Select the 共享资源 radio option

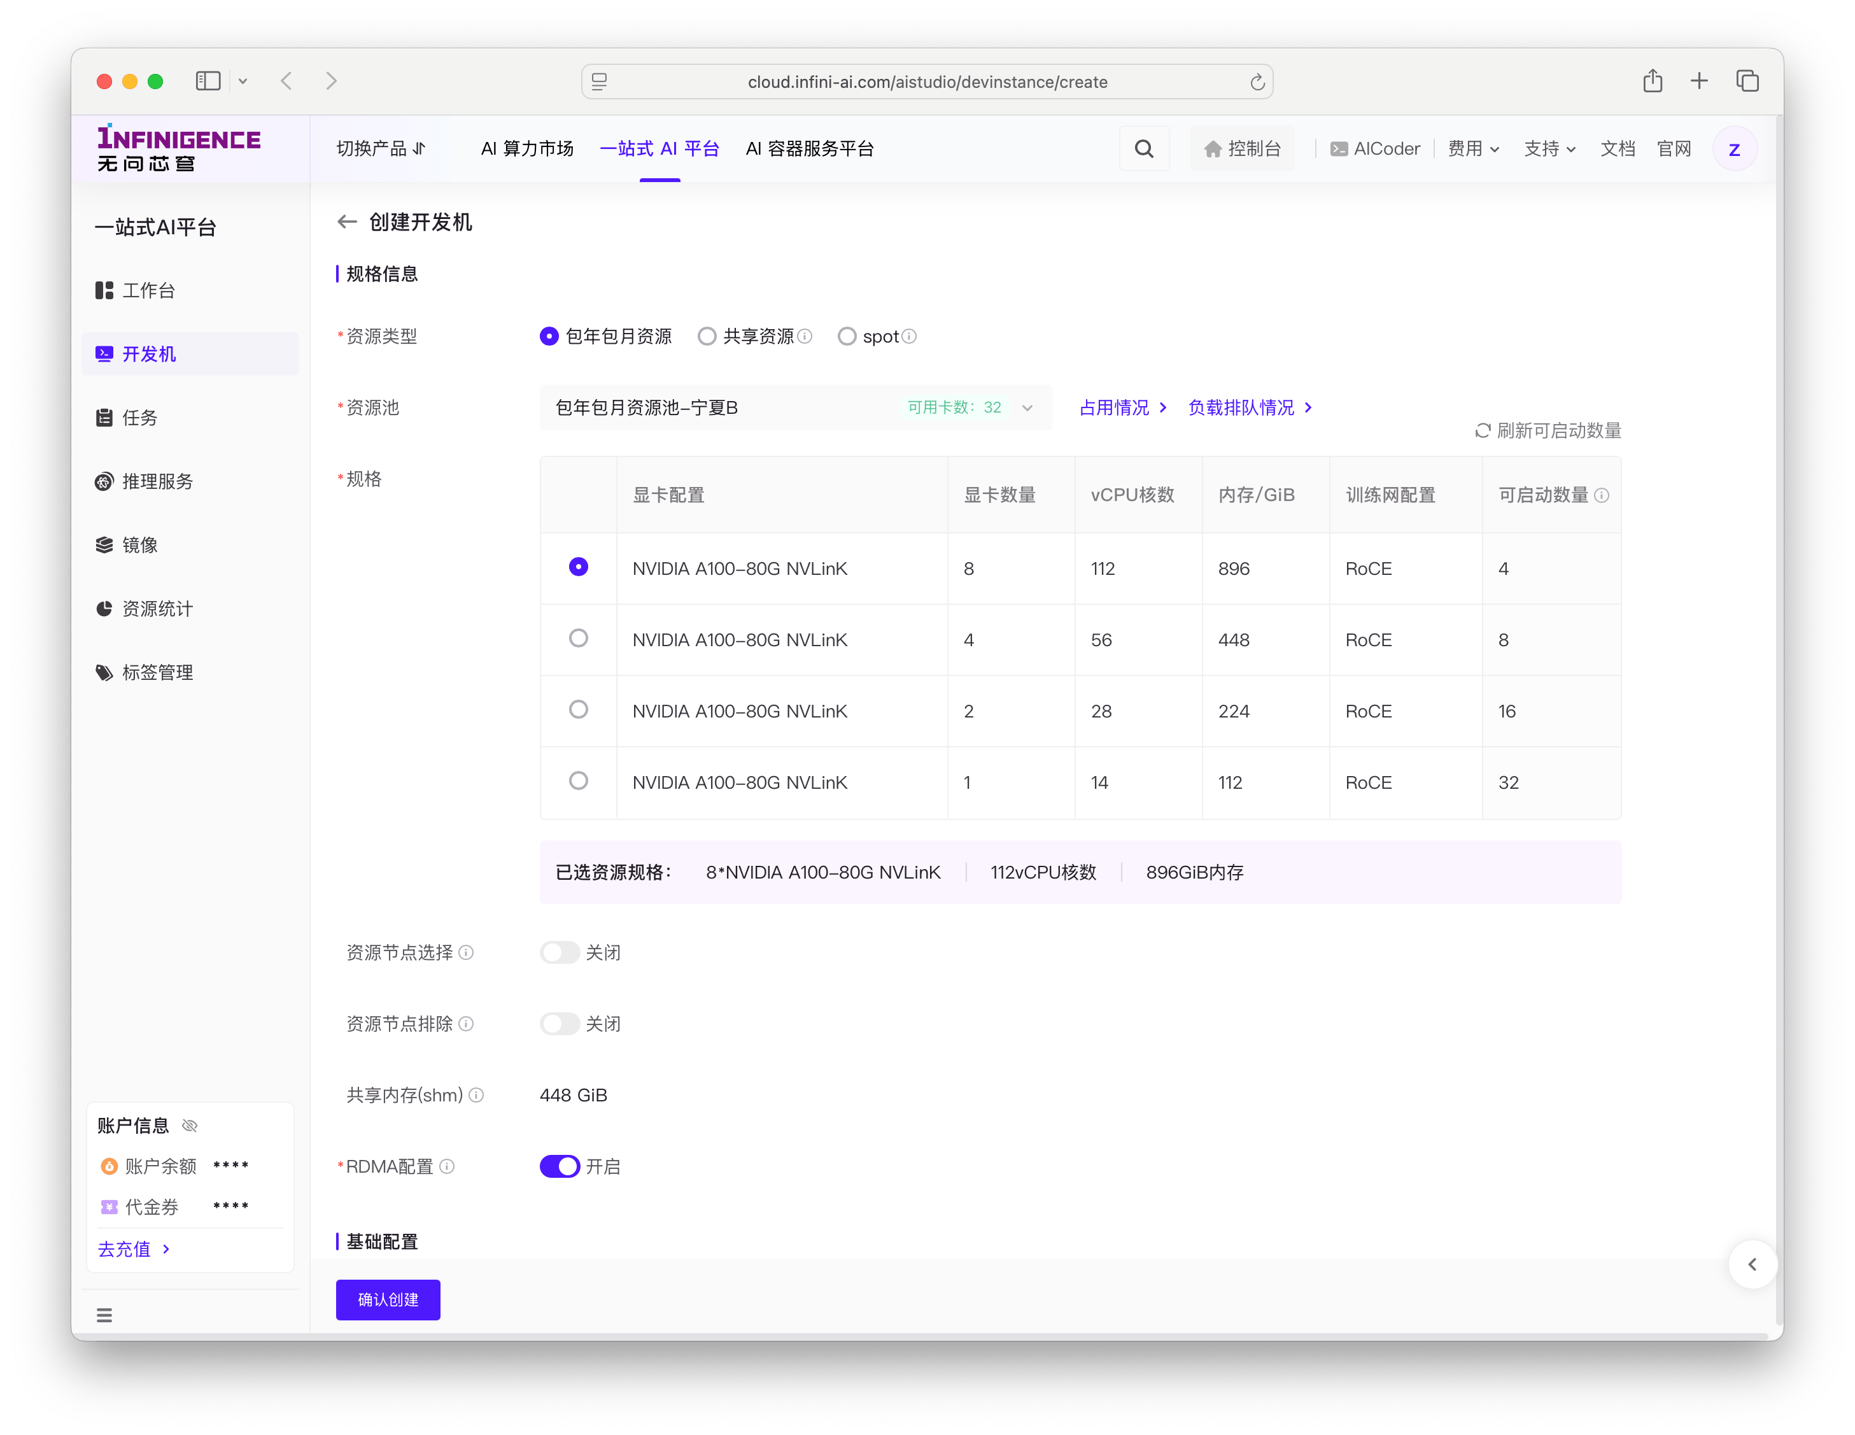(707, 336)
